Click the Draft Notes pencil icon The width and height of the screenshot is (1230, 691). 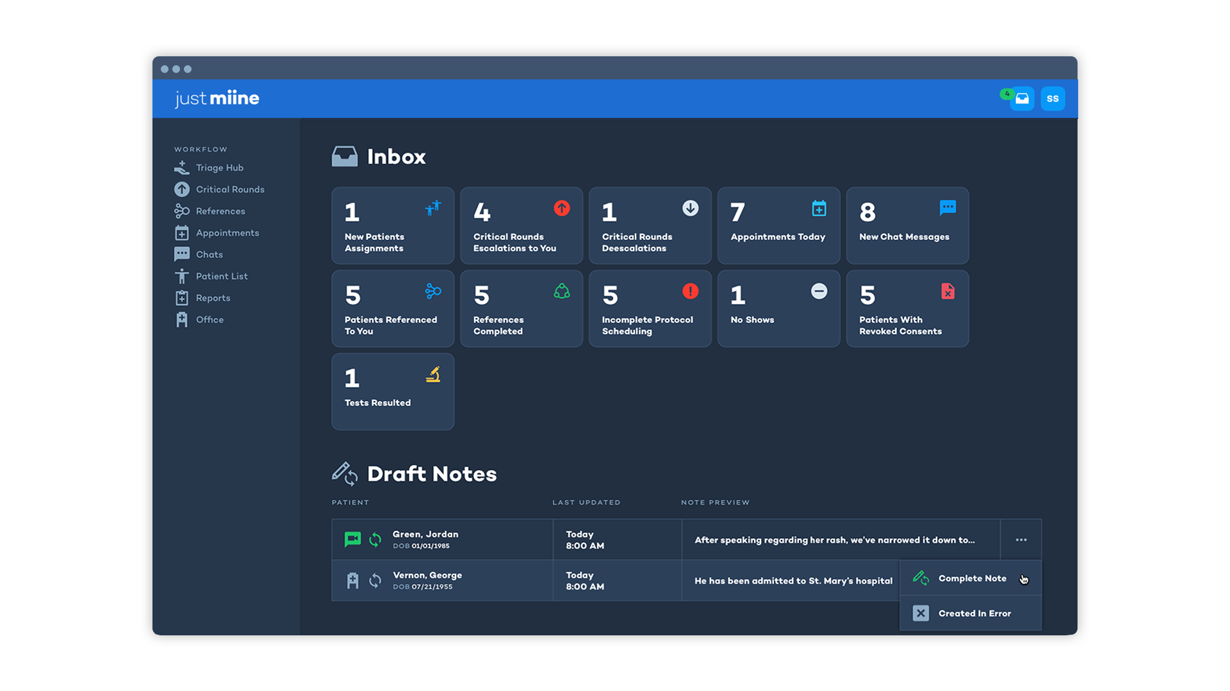tap(345, 474)
